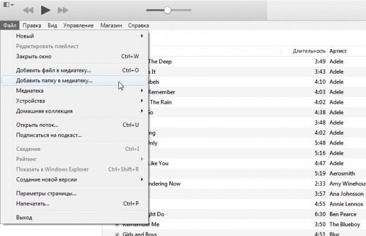Click the 2:33 duration cell

[x=320, y=184]
